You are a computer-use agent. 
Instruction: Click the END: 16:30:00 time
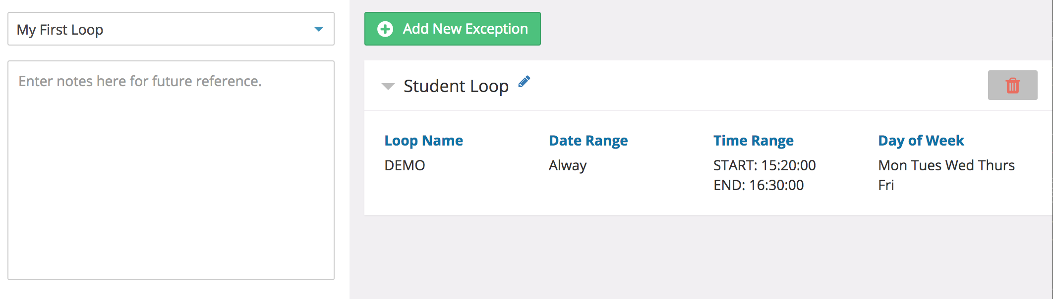[759, 185]
